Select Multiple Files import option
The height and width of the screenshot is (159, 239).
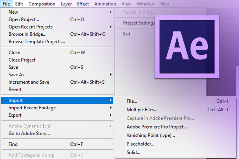[142, 110]
